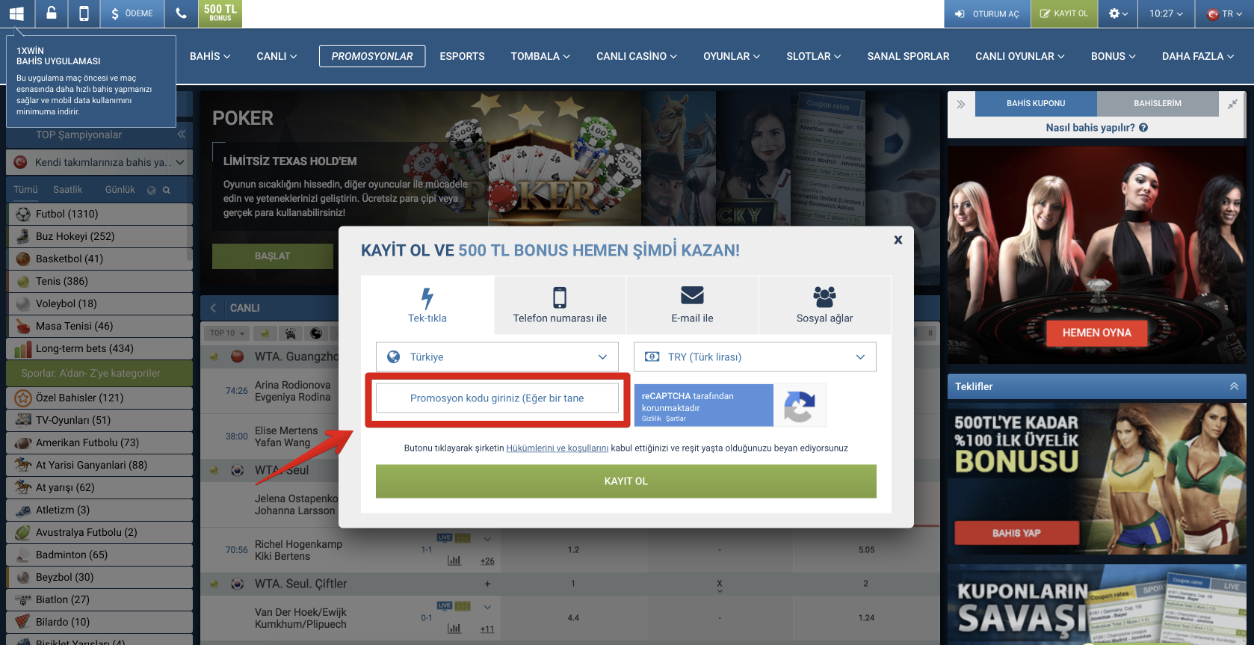Click the At Yarisi Ganyanlari horse icon
The height and width of the screenshot is (645, 1254).
point(23,465)
